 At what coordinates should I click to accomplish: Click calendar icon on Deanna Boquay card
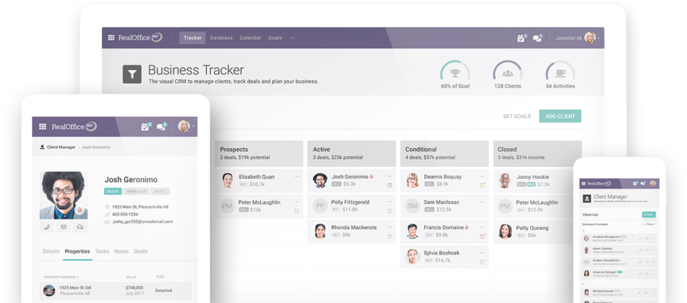tap(482, 185)
